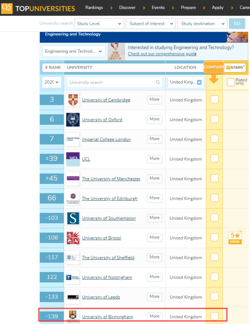Open the University of Oxford link
The image size is (250, 324).
tap(102, 120)
